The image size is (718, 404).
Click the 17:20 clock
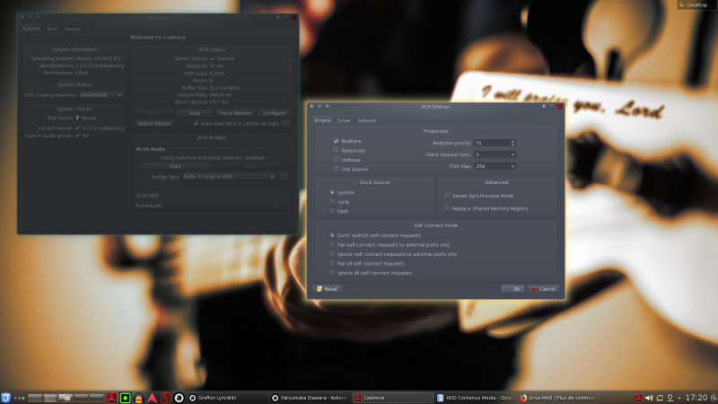click(x=696, y=398)
